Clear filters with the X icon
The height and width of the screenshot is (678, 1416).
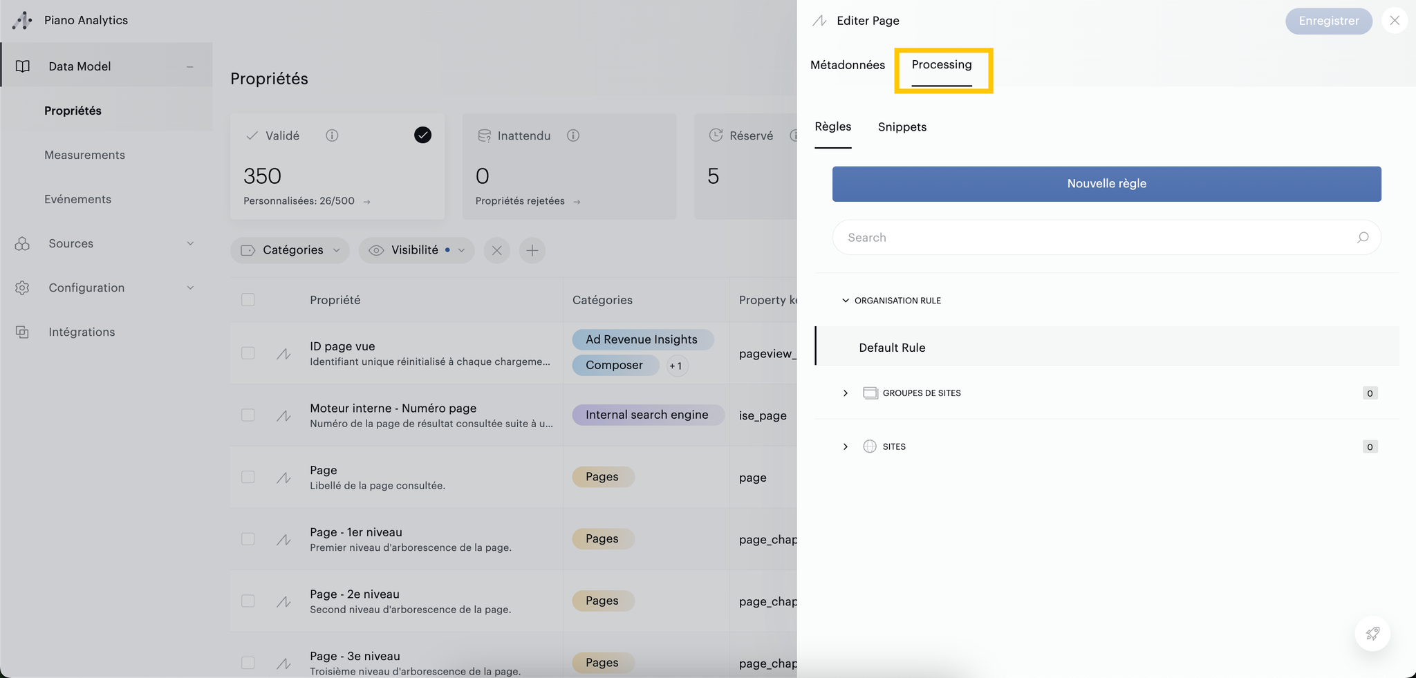[x=496, y=250]
